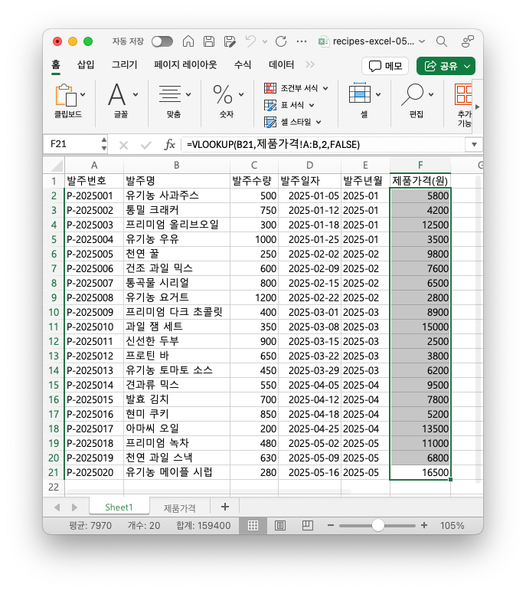Open the 수식 ribbon tab
The height and width of the screenshot is (591, 526).
[243, 65]
